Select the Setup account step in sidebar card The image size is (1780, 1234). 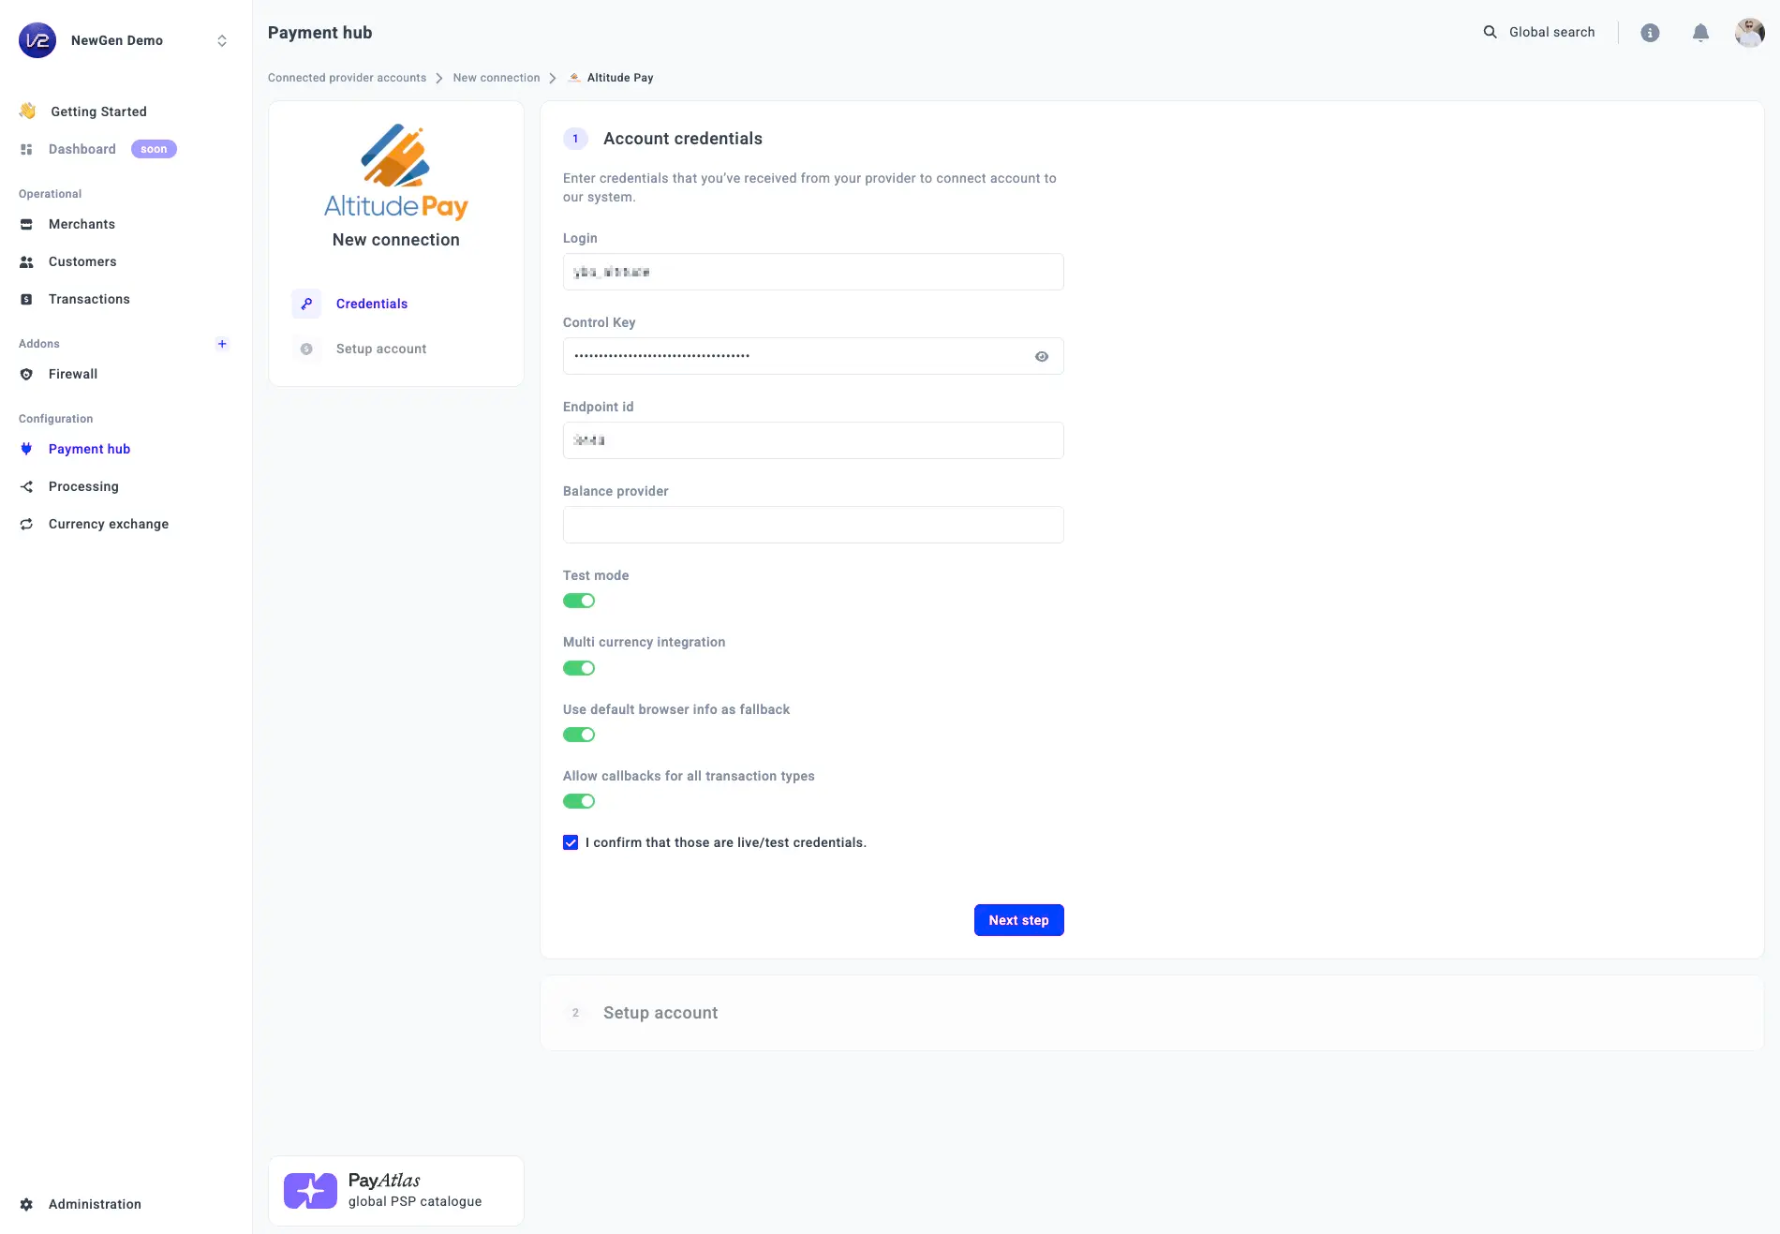pyautogui.click(x=381, y=349)
